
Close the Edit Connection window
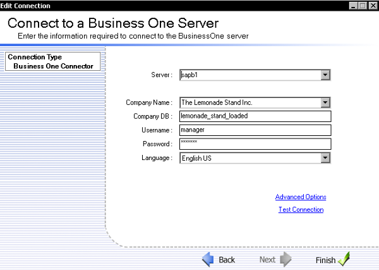tap(373, 6)
